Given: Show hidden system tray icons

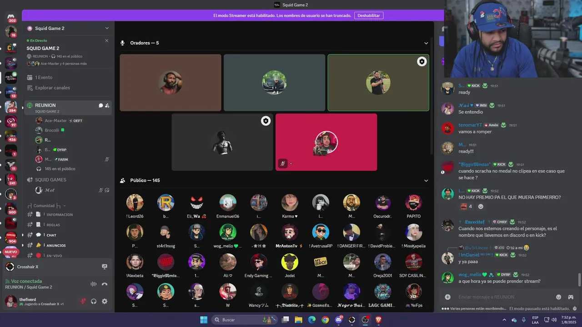Looking at the screenshot, I should 505,320.
